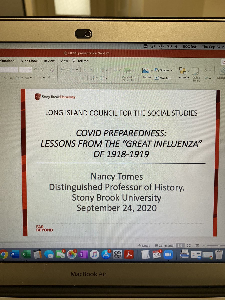Click Convert to SmartArt

click(x=129, y=74)
